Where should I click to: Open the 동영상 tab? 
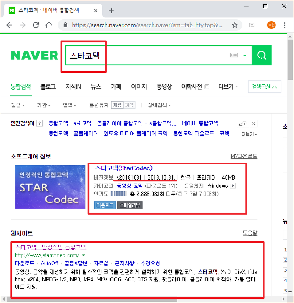[x=164, y=87]
